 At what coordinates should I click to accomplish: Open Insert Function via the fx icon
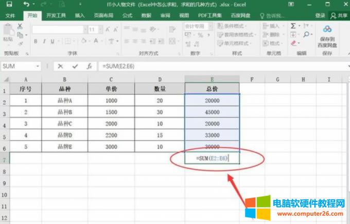click(x=89, y=66)
